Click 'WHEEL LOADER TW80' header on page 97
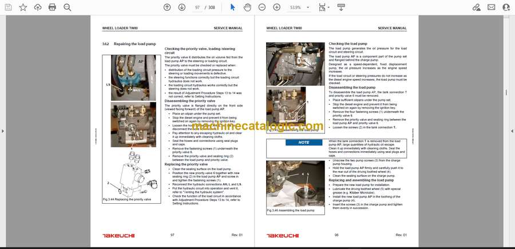Screen dimensions: 515x249 tap(120, 29)
